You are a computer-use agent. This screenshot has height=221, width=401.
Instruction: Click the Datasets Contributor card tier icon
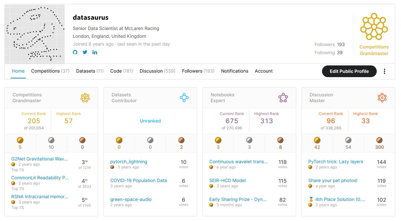pyautogui.click(x=184, y=98)
